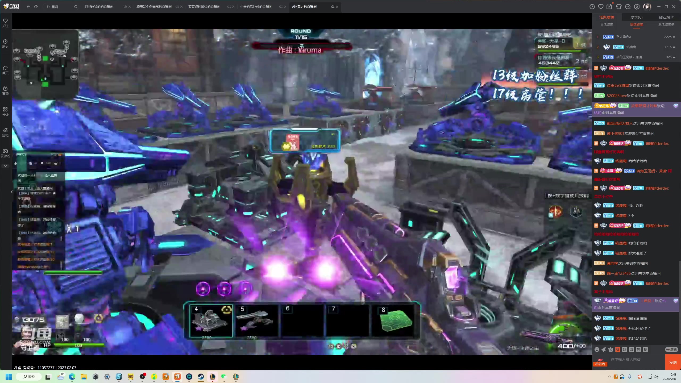Open followed streamers heart icon in header

point(601,7)
